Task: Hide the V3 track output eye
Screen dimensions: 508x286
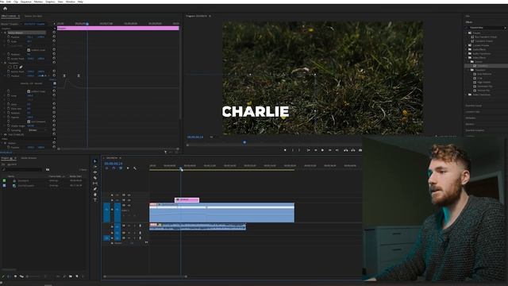Action: coord(129,195)
